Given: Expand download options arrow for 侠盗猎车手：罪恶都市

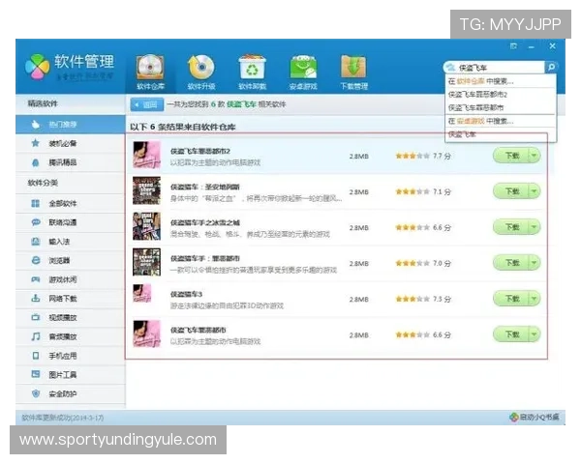Looking at the screenshot, I should (535, 263).
